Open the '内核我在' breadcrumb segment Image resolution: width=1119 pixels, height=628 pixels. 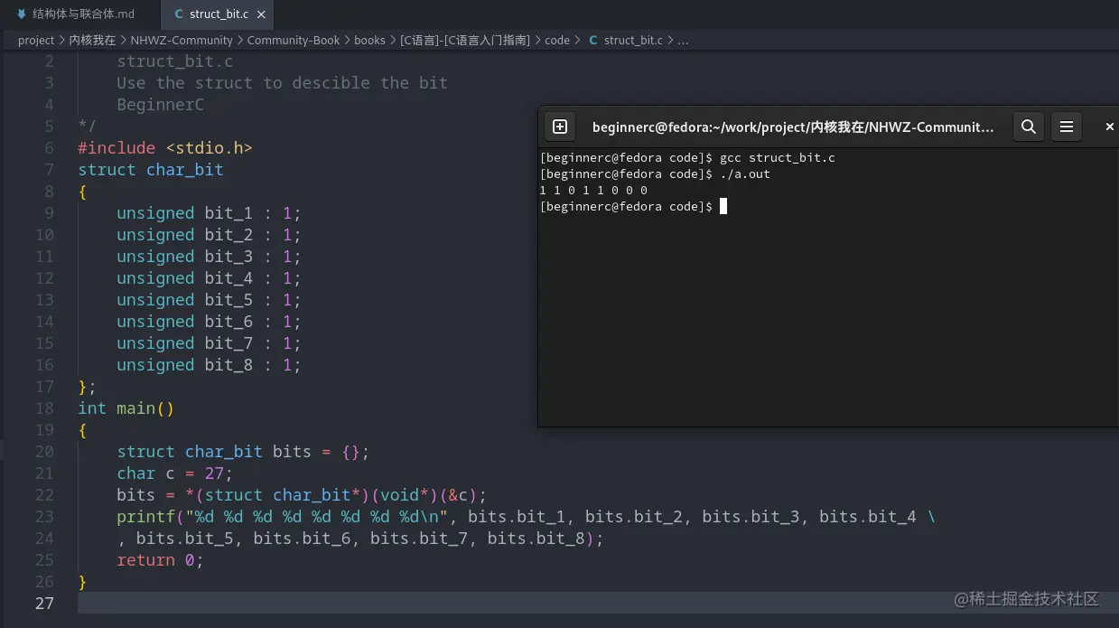[x=93, y=41]
